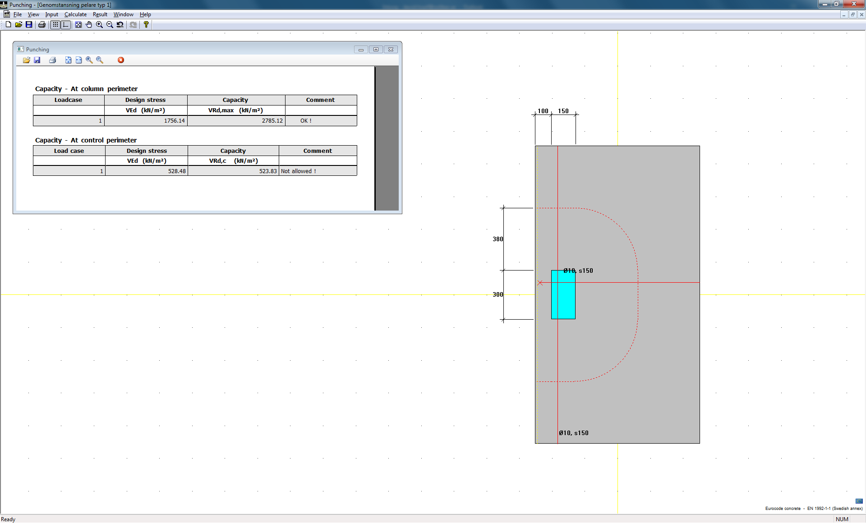The height and width of the screenshot is (523, 866).
Task: Click the main toolbar Zoom in magnifier
Action: 99,25
